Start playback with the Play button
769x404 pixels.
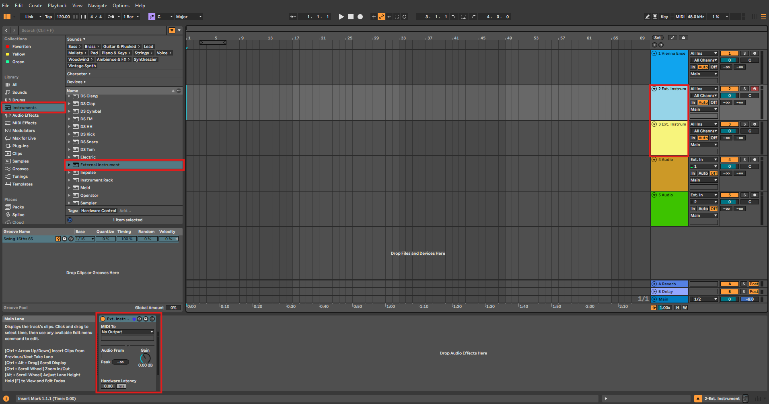[341, 17]
